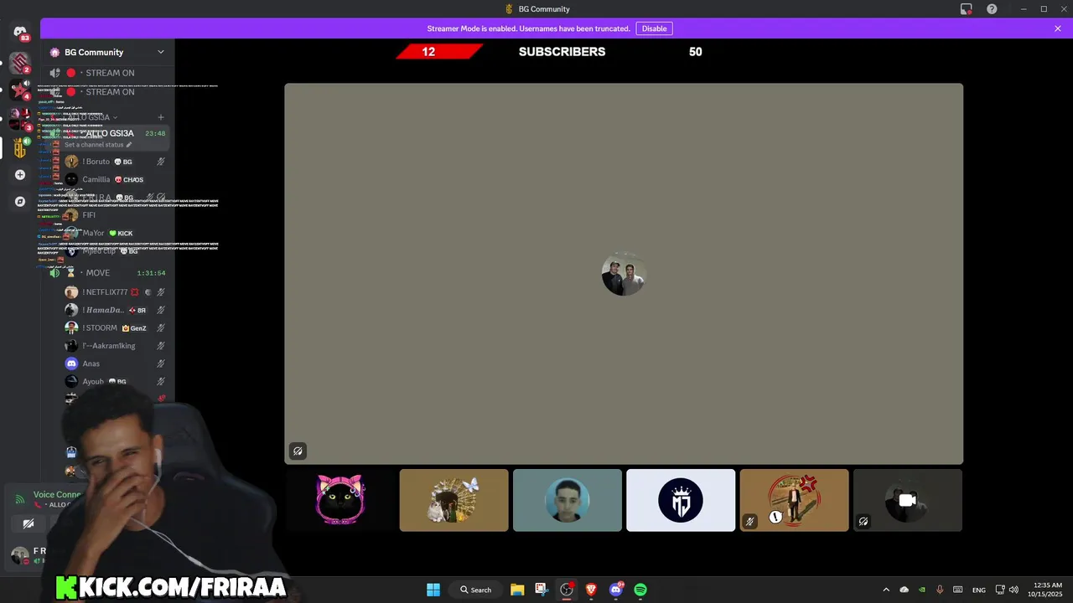
Task: Select user !Boruto in voice list
Action: (113, 162)
